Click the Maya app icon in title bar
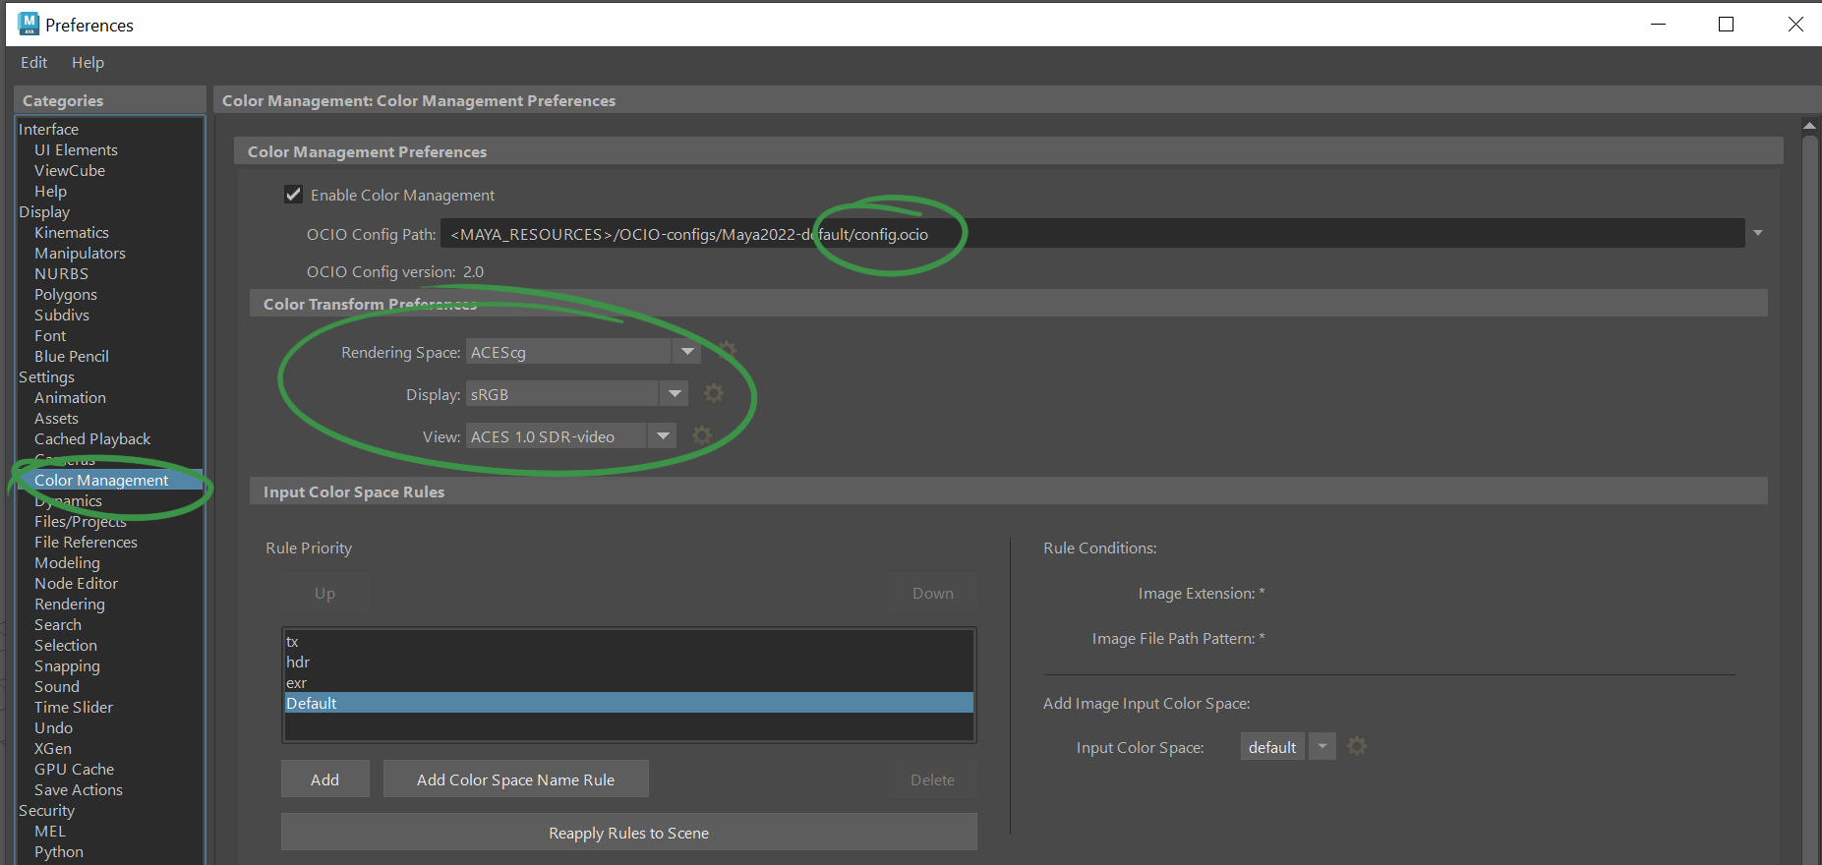Viewport: 1822px width, 865px height. pyautogui.click(x=29, y=24)
